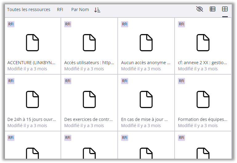Select the 'Aucun accès anonyme' document icon
This screenshot has height=163, width=237.
[x=146, y=42]
